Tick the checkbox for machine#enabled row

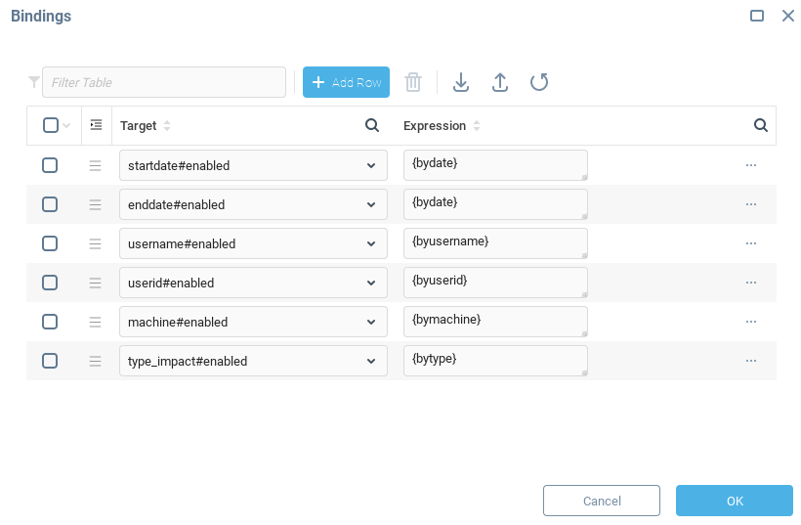click(x=50, y=322)
